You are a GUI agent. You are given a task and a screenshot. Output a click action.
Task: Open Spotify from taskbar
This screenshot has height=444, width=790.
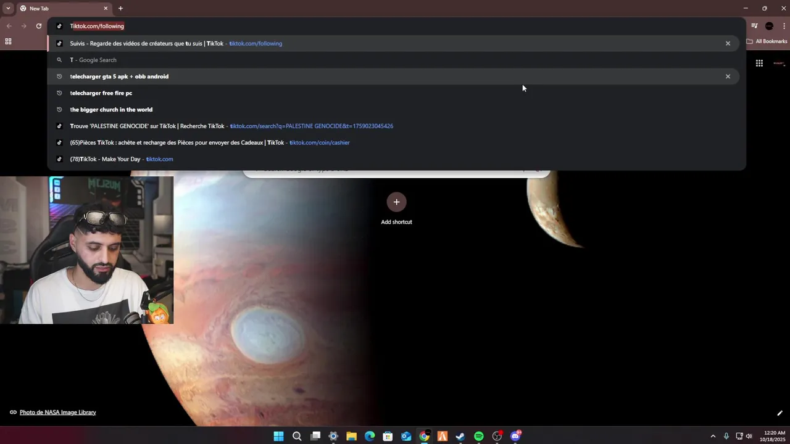point(479,436)
